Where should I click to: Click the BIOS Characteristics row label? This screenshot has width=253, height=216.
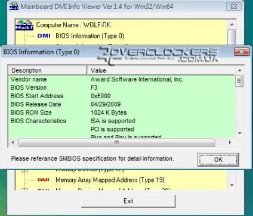point(38,121)
